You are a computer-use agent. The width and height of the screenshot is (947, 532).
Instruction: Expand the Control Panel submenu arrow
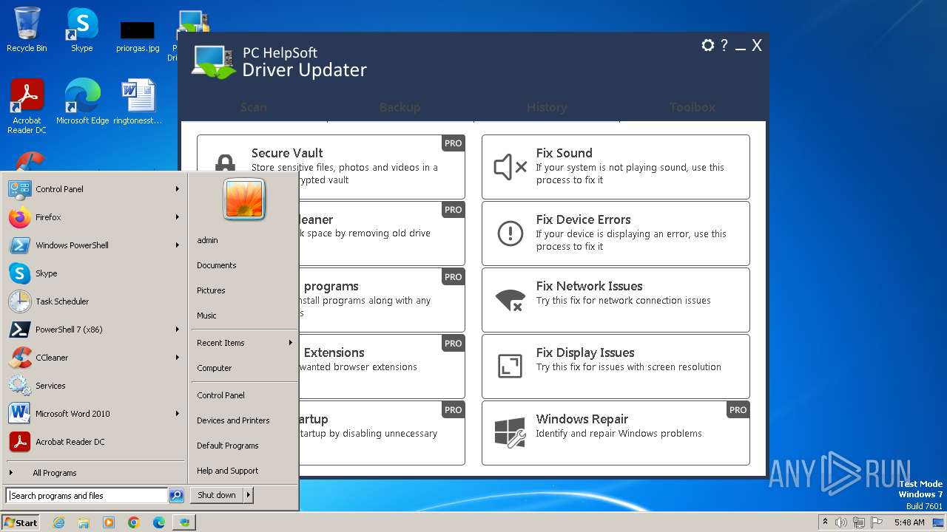pos(178,189)
